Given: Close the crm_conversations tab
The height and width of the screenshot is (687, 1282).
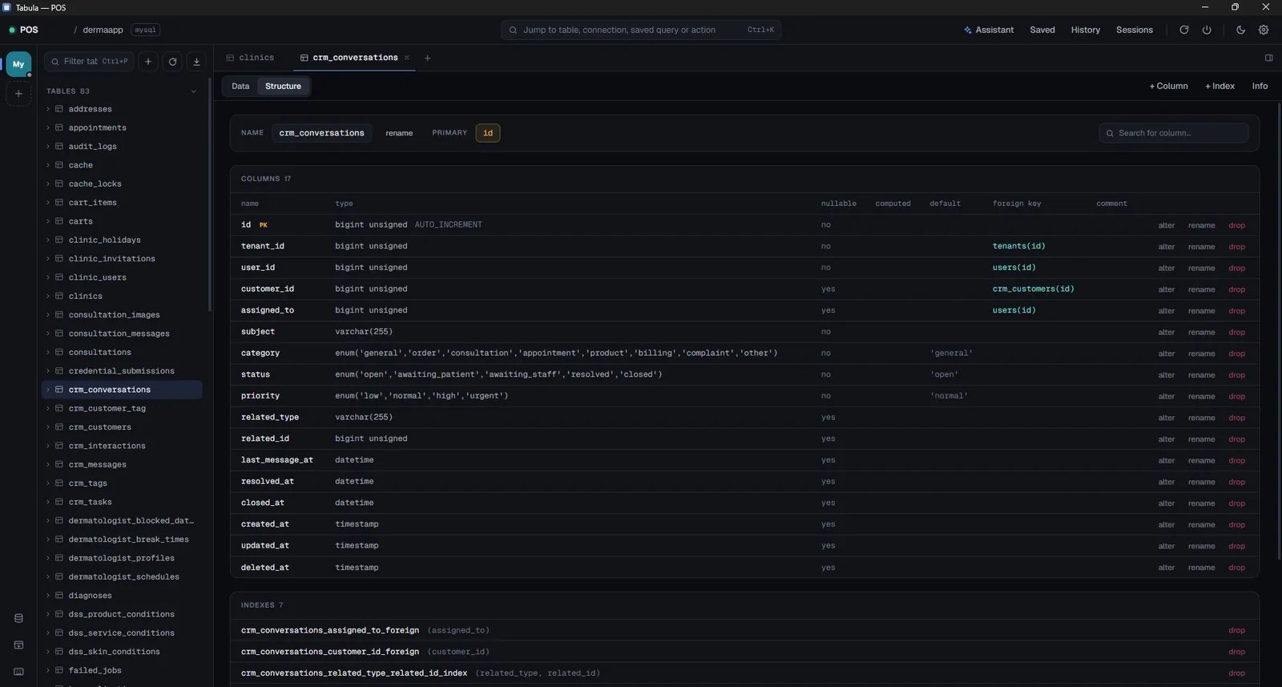Looking at the screenshot, I should 407,58.
